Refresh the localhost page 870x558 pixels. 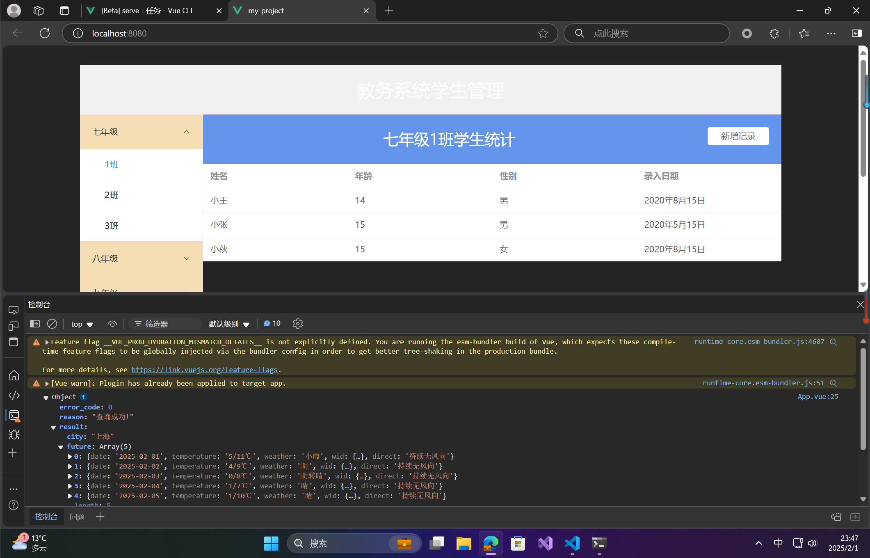click(45, 33)
